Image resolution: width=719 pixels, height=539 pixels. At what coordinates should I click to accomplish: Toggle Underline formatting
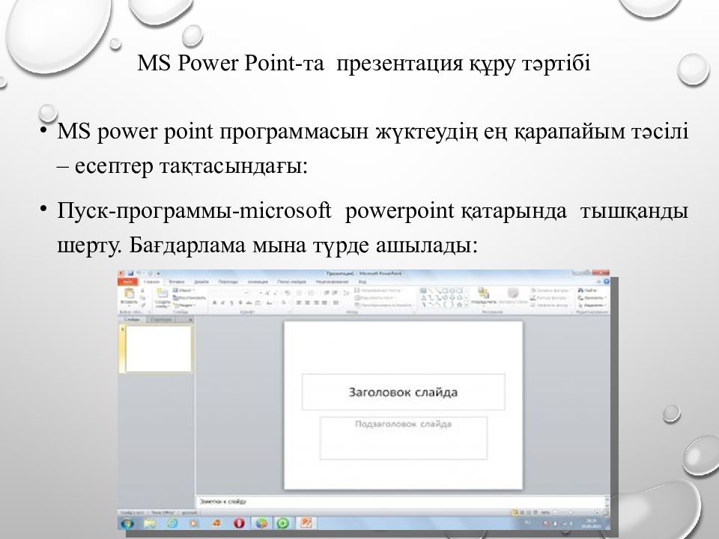[x=231, y=302]
